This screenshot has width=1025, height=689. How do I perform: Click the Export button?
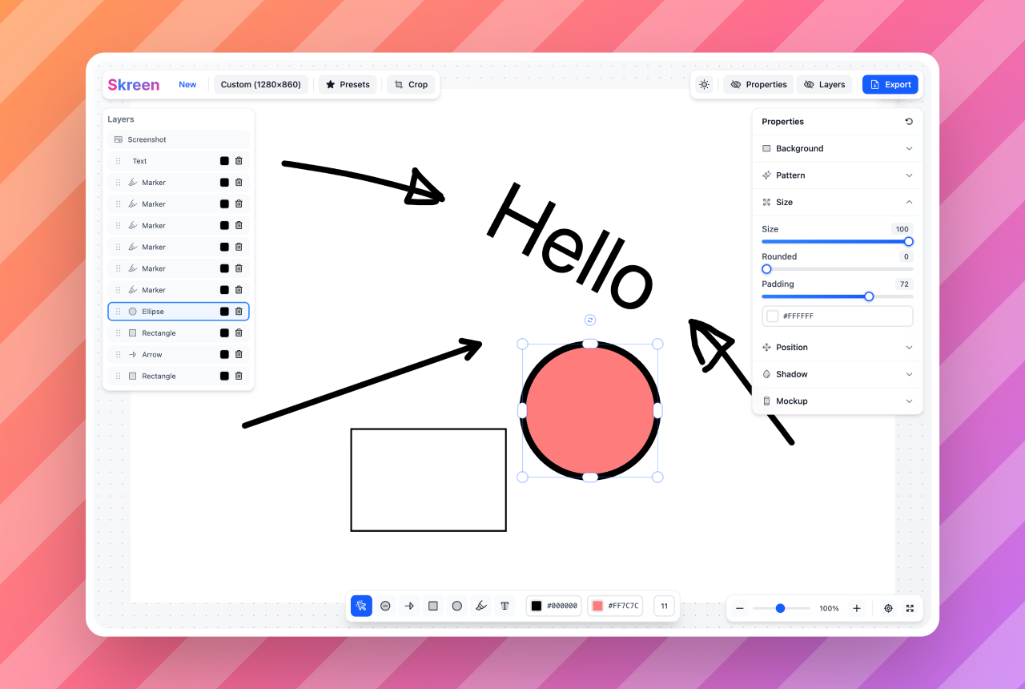coord(890,84)
